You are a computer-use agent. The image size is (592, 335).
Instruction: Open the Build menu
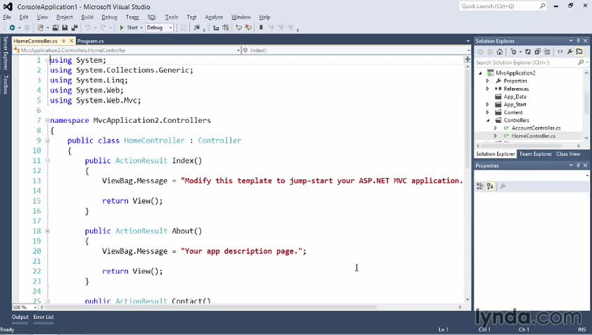tap(87, 17)
